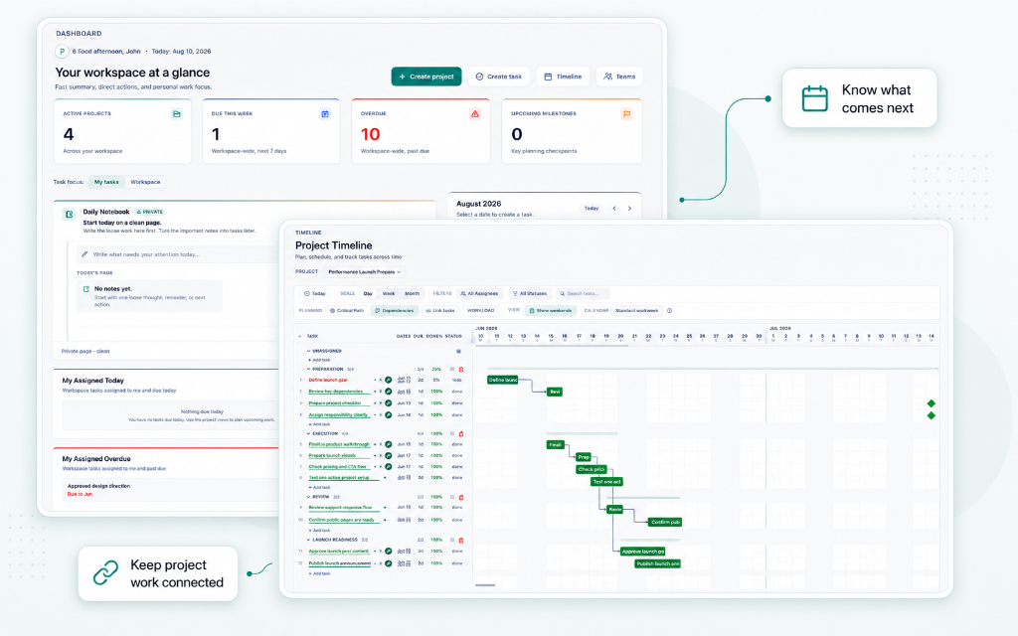This screenshot has width=1018, height=636.
Task: Set timeline scale to Week
Action: pos(389,293)
